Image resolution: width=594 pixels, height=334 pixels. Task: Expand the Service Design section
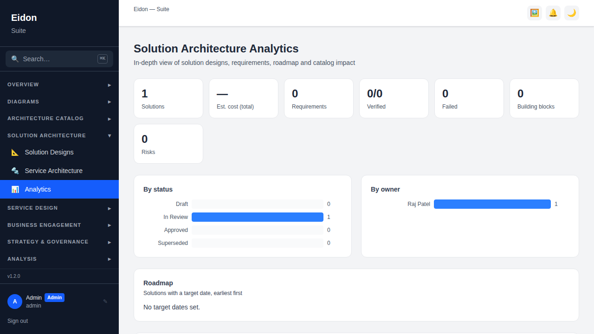click(59, 208)
